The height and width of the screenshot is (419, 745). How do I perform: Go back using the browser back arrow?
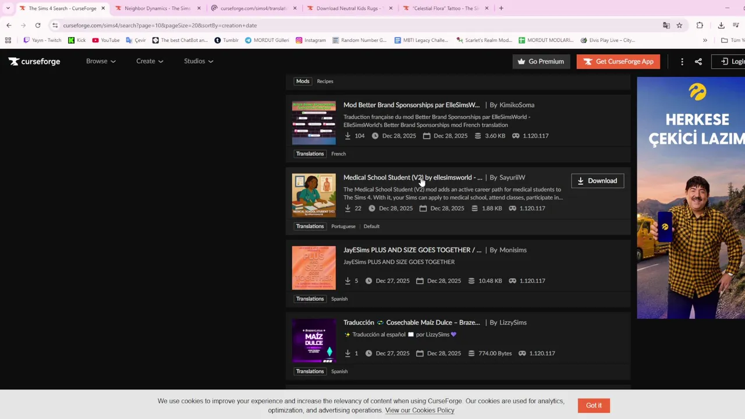9,26
